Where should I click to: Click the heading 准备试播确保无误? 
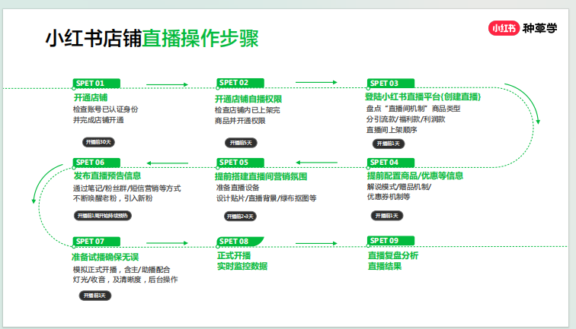[105, 257]
